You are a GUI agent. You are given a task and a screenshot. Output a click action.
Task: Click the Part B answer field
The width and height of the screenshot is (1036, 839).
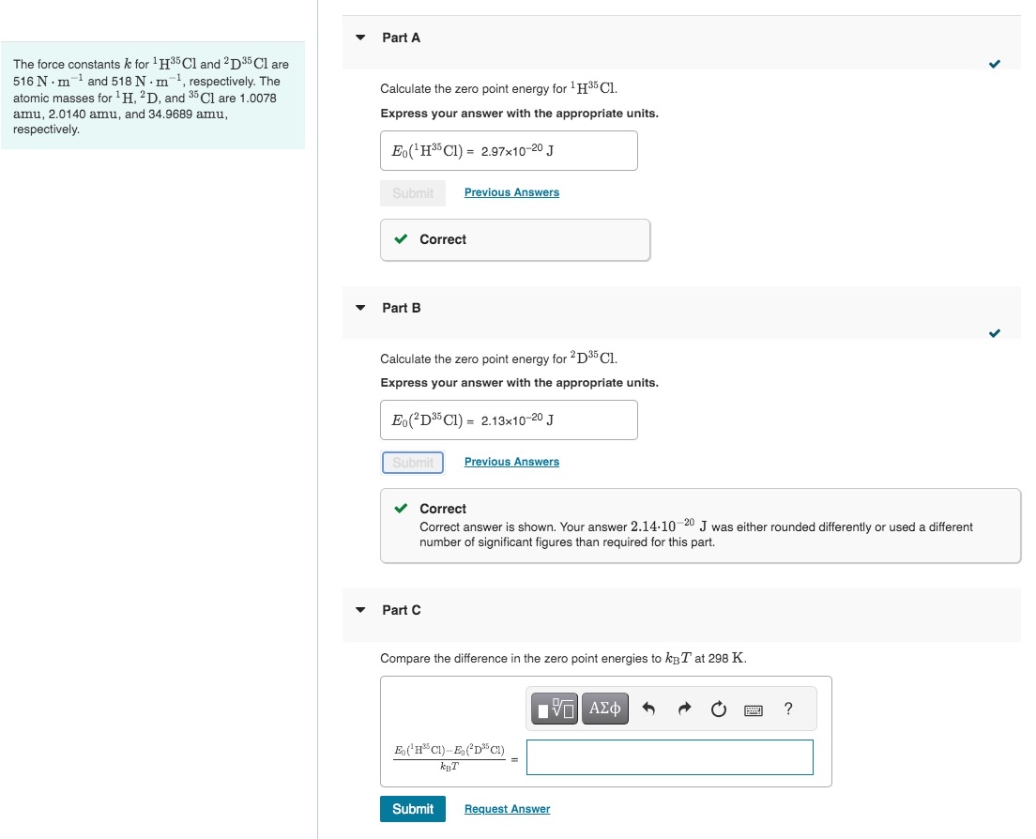509,420
